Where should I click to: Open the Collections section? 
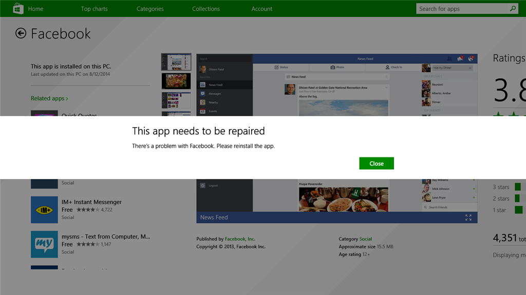click(x=206, y=9)
